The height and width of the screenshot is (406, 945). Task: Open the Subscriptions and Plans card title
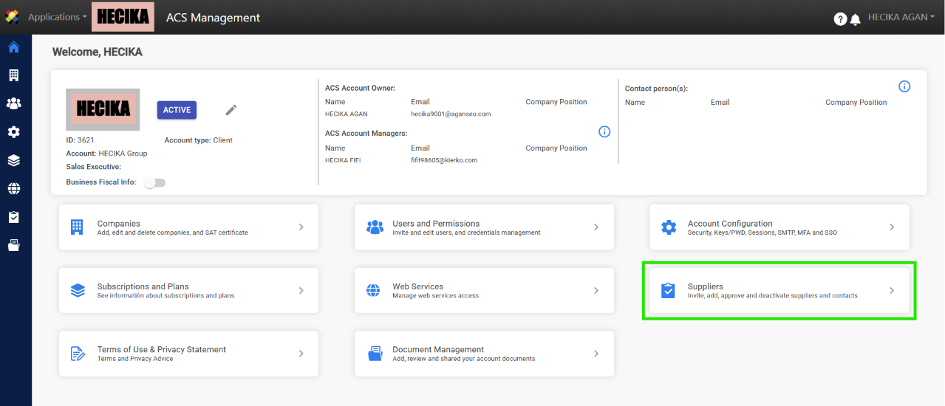pos(143,286)
